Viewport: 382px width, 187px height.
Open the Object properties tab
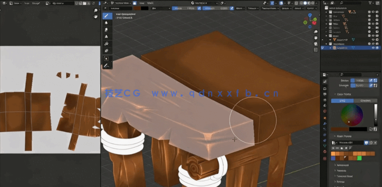[x=324, y=118]
